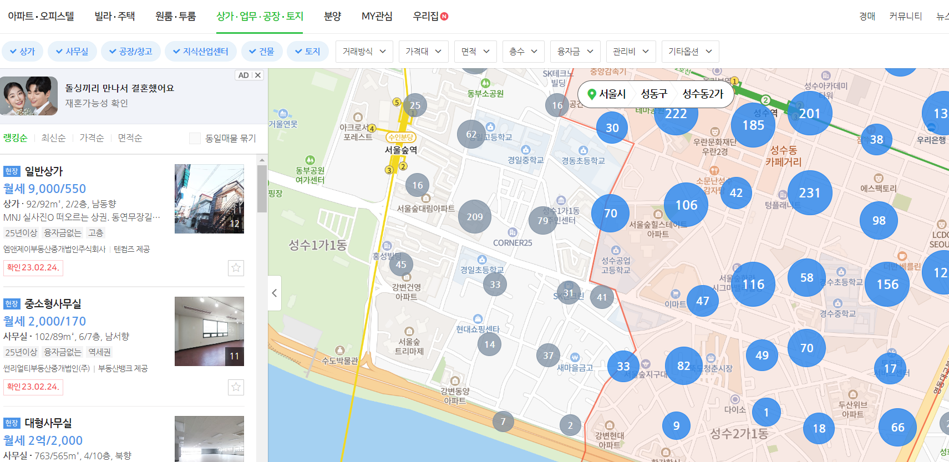Click the 82 listings map cluster
The image size is (949, 462).
click(x=683, y=366)
